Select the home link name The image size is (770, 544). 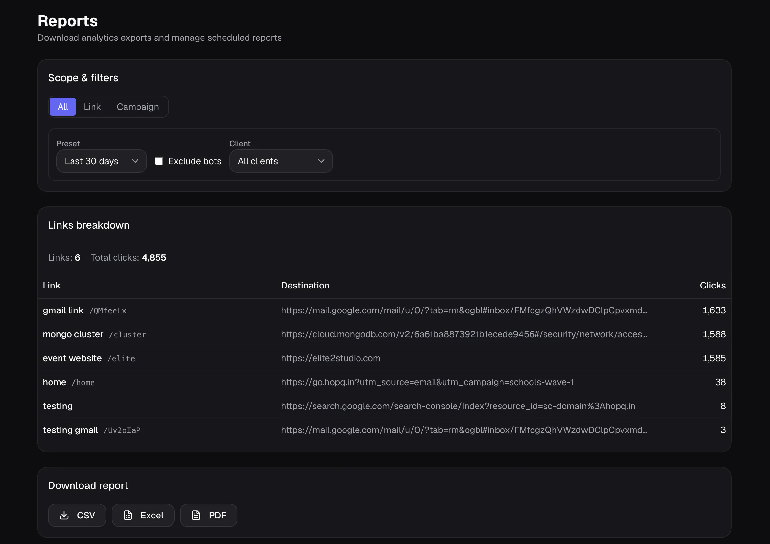point(55,382)
